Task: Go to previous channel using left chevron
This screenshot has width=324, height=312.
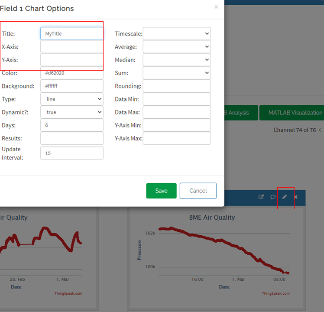Action: tap(320, 130)
